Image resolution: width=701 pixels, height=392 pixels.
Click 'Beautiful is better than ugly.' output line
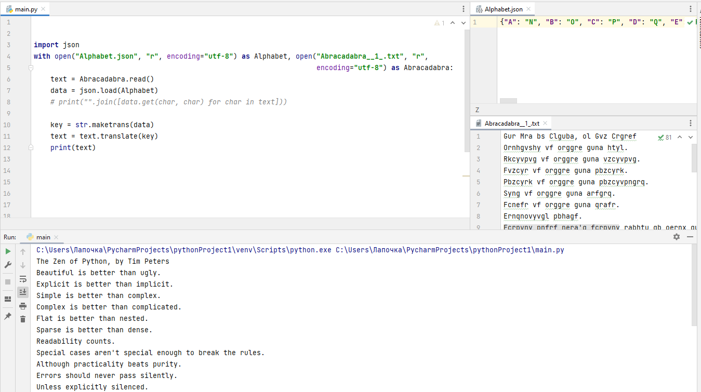click(99, 273)
